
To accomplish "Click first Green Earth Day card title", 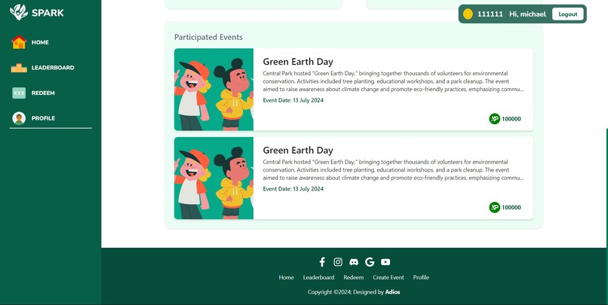I will pyautogui.click(x=298, y=62).
